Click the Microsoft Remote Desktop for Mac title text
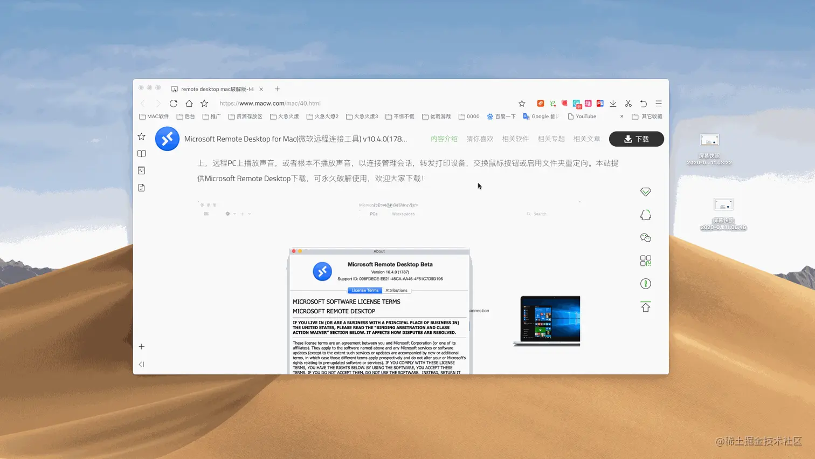This screenshot has height=459, width=815. point(295,139)
